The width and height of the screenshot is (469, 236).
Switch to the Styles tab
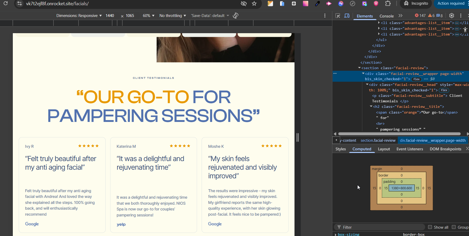pos(341,149)
